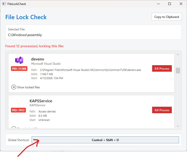Click the Global Shortcut Control + Shift + U box
Viewport: 187px width, 157px height.
(105, 140)
